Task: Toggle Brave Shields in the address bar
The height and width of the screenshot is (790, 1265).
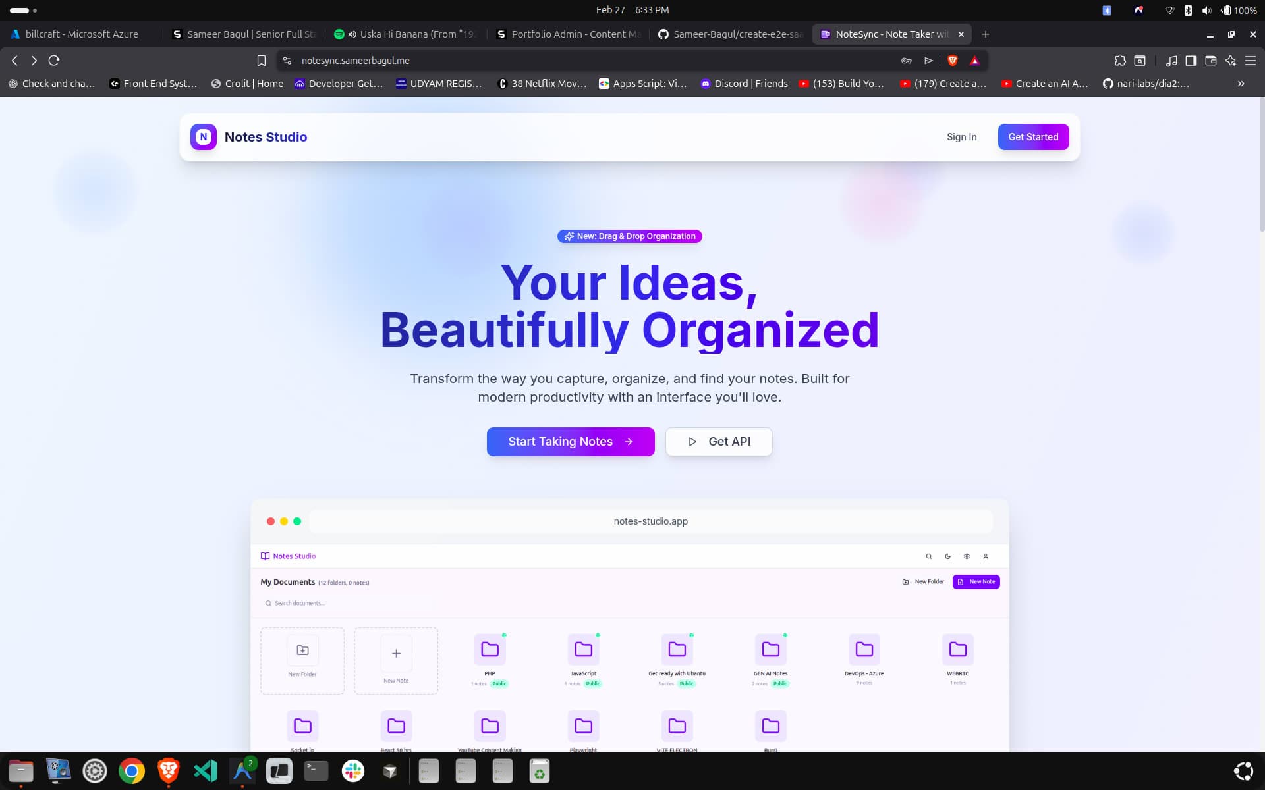Action: (x=951, y=60)
